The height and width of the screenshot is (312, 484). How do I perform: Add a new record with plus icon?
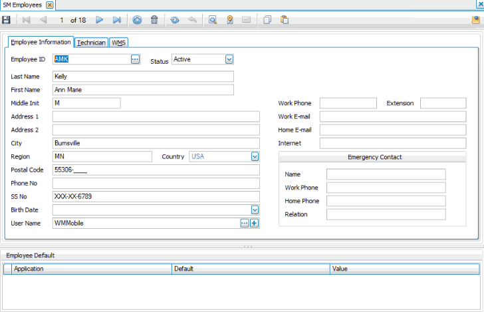click(x=137, y=20)
